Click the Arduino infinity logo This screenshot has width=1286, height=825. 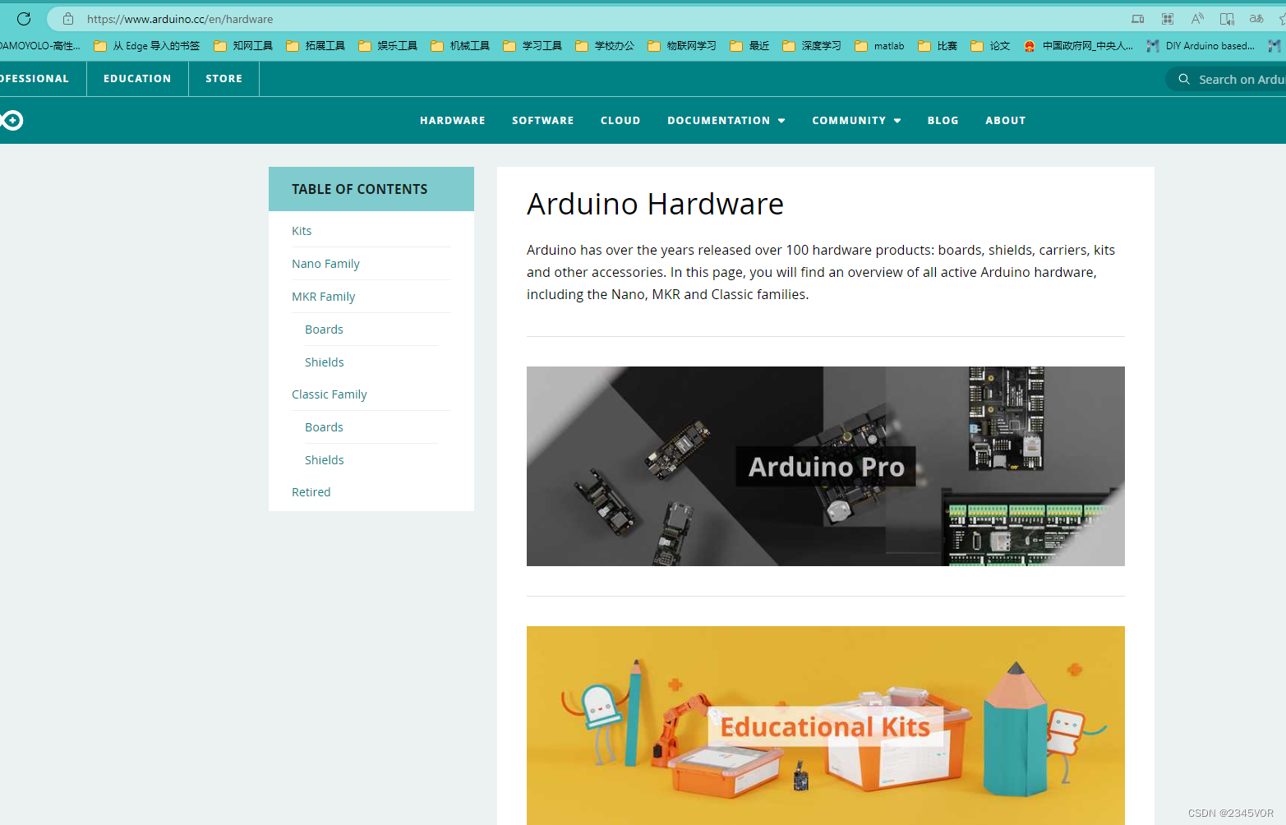click(12, 121)
